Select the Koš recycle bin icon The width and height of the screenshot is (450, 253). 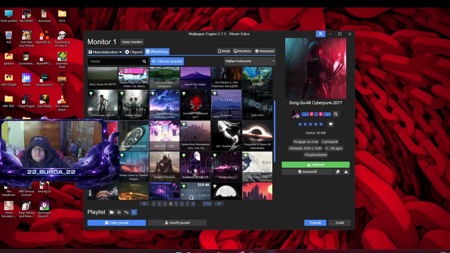point(9,37)
